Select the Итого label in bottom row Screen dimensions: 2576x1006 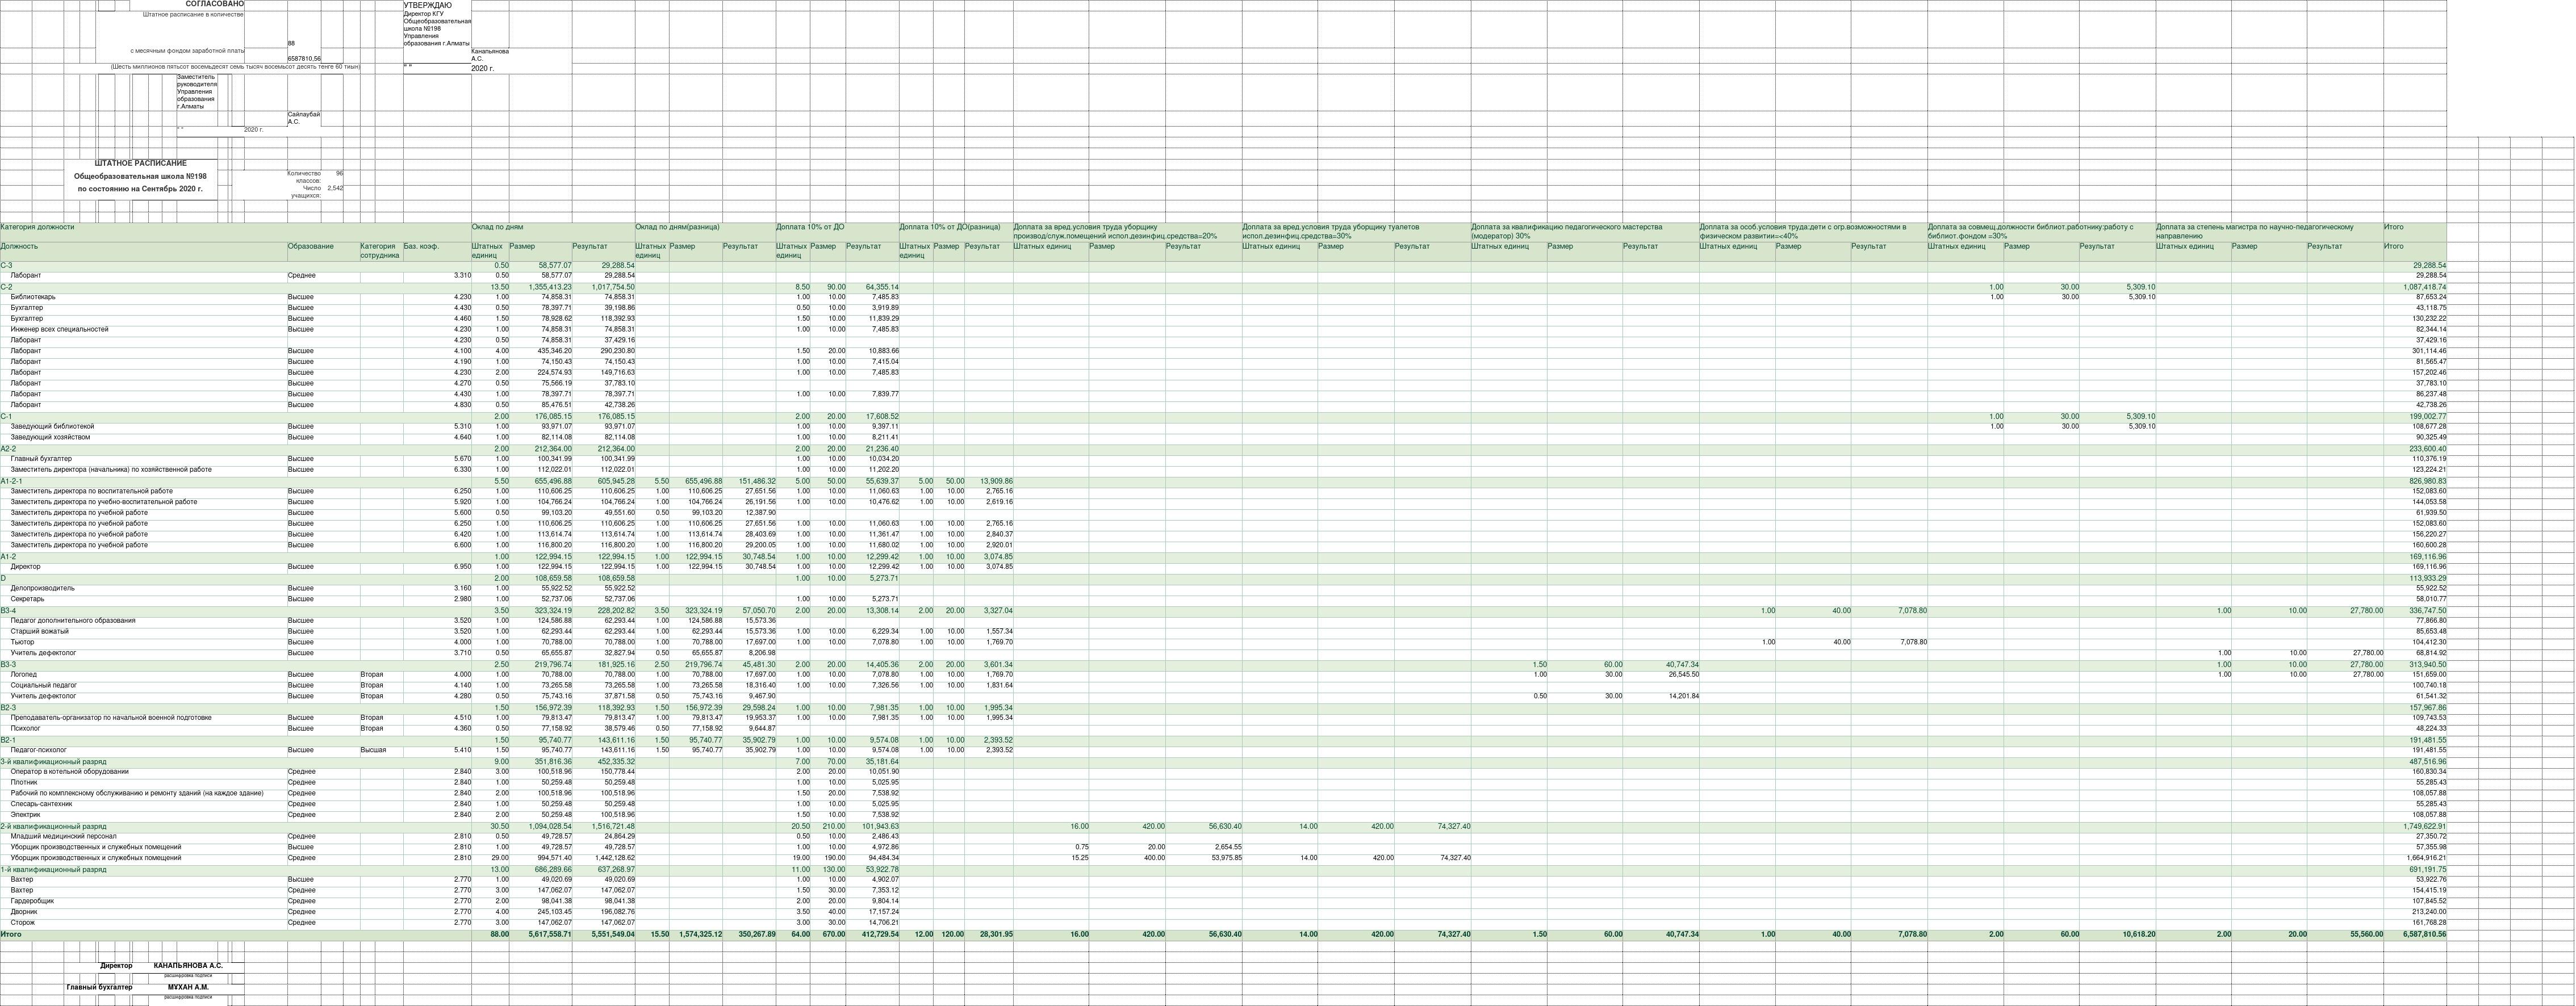tap(11, 935)
